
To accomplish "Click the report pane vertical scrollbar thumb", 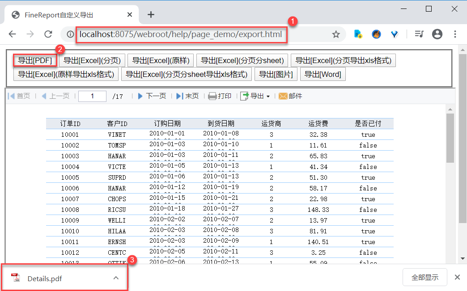I will coord(450,138).
